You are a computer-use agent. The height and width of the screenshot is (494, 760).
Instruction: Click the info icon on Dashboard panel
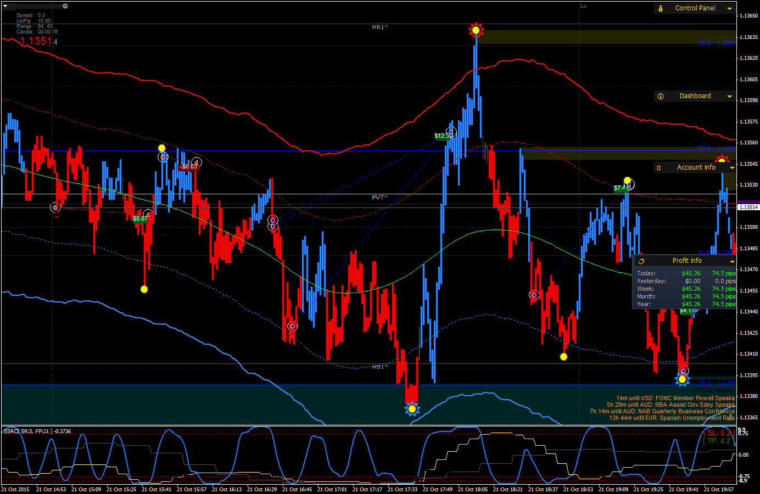661,96
